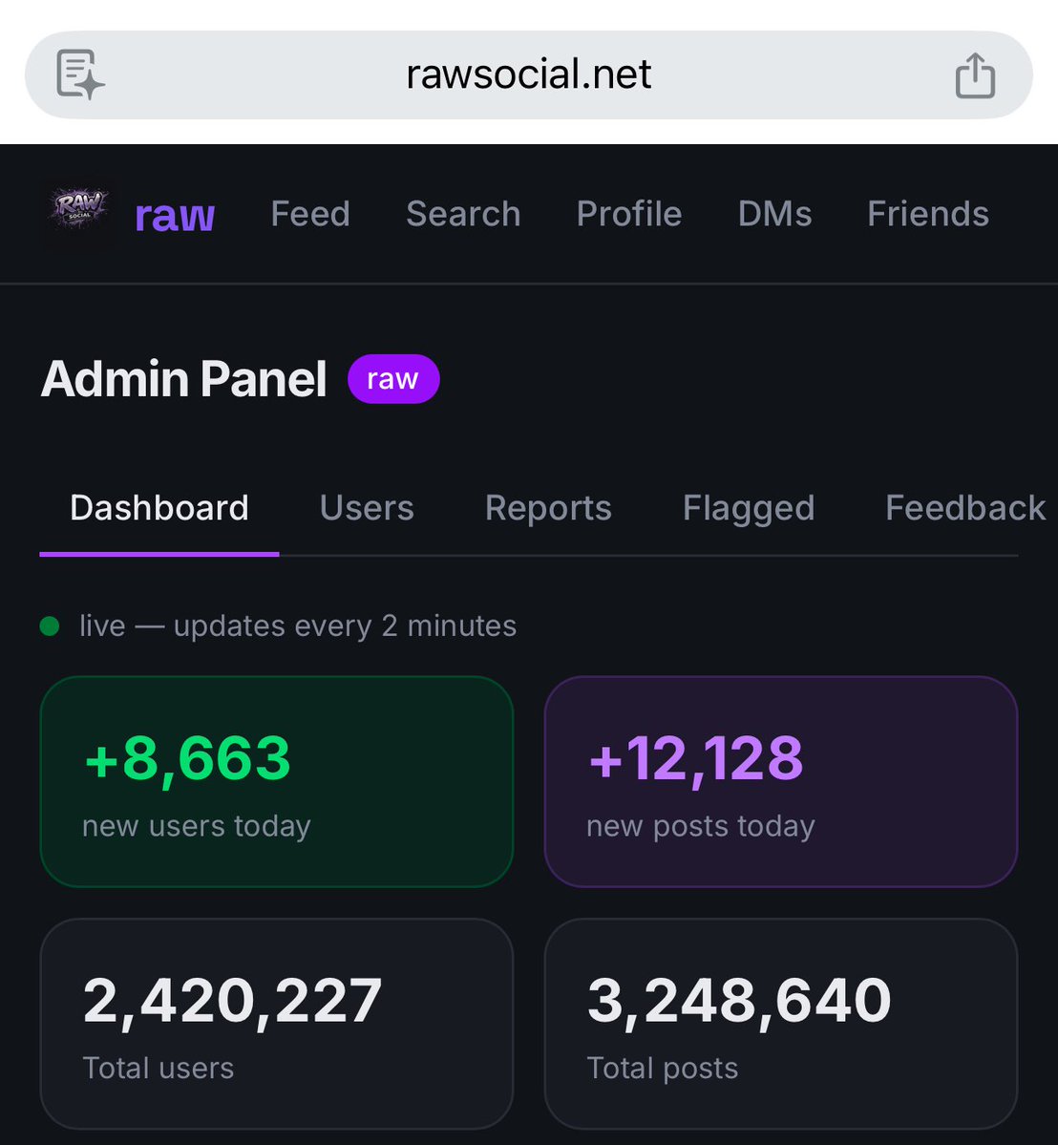Click the 3,248,640 Total posts card
Viewport: 1058px width, 1145px height.
coord(780,1024)
